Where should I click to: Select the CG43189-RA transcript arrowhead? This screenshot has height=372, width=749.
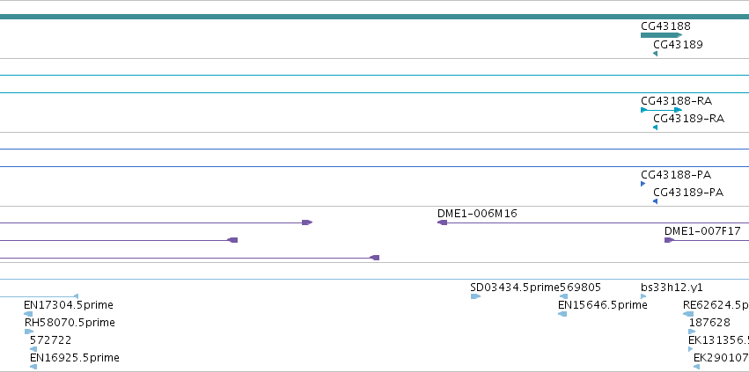click(656, 128)
